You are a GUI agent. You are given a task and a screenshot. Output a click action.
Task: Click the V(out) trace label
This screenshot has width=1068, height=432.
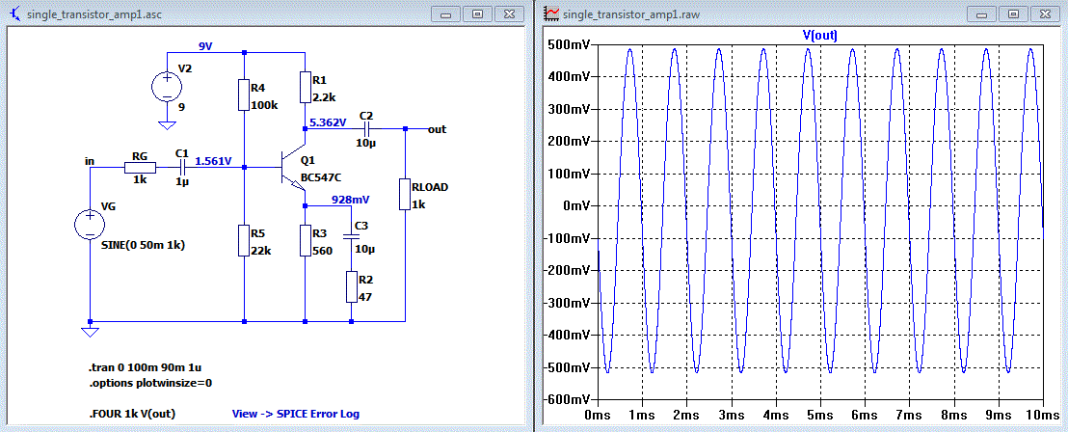click(820, 36)
